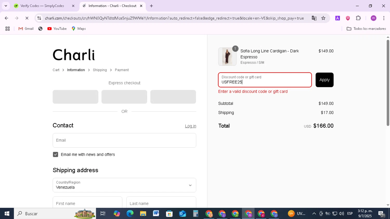The height and width of the screenshot is (219, 390).
Task: Click the Last name field
Action: pos(161,203)
